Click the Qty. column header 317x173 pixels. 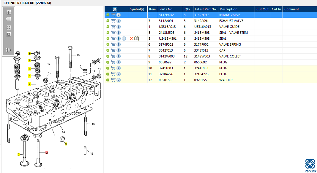pos(187,9)
